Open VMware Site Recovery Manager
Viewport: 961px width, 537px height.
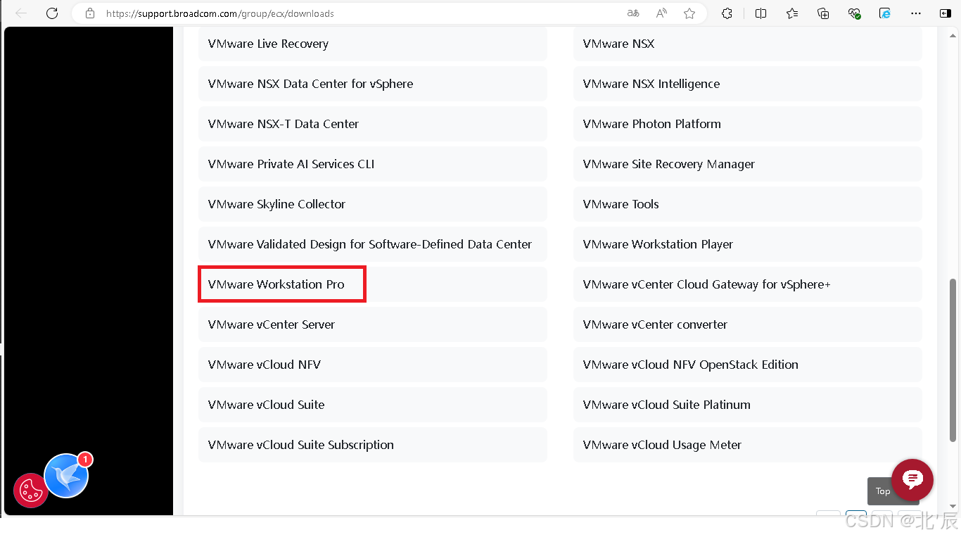click(x=747, y=164)
